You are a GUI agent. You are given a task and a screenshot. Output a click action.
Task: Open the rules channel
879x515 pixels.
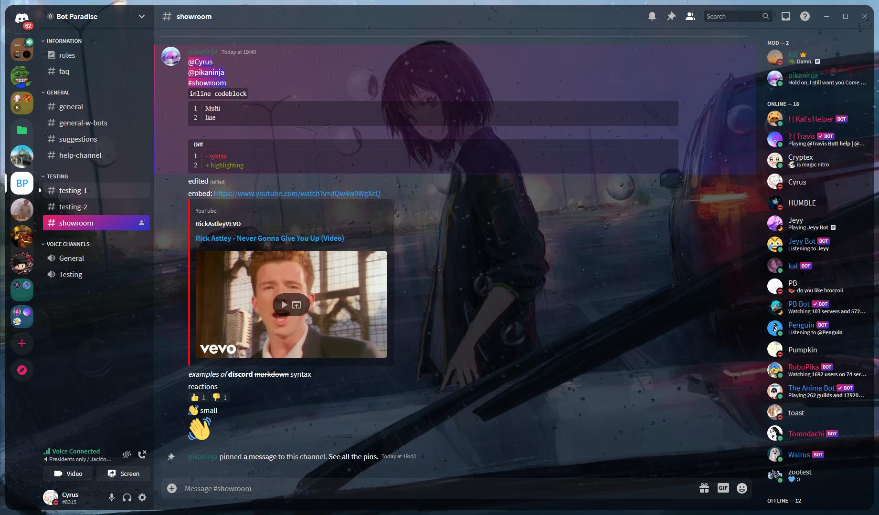click(66, 55)
